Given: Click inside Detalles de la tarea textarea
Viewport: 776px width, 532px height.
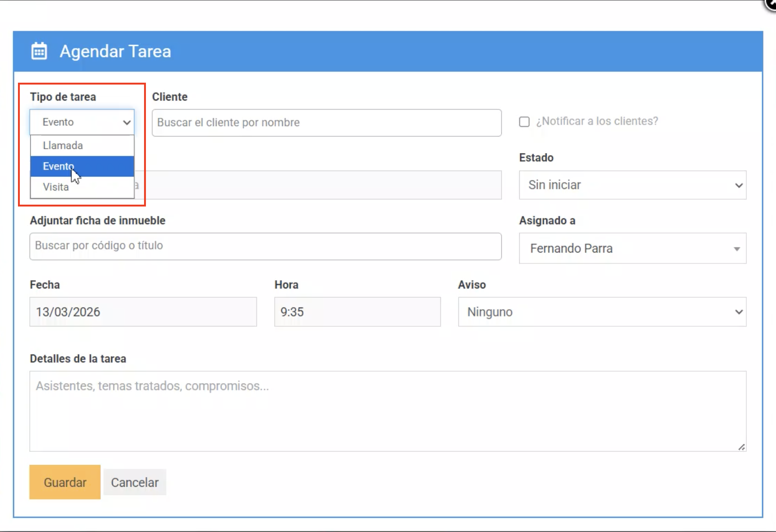Looking at the screenshot, I should pyautogui.click(x=388, y=411).
